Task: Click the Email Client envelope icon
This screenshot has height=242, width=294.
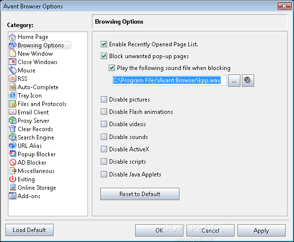Action: coord(13,112)
